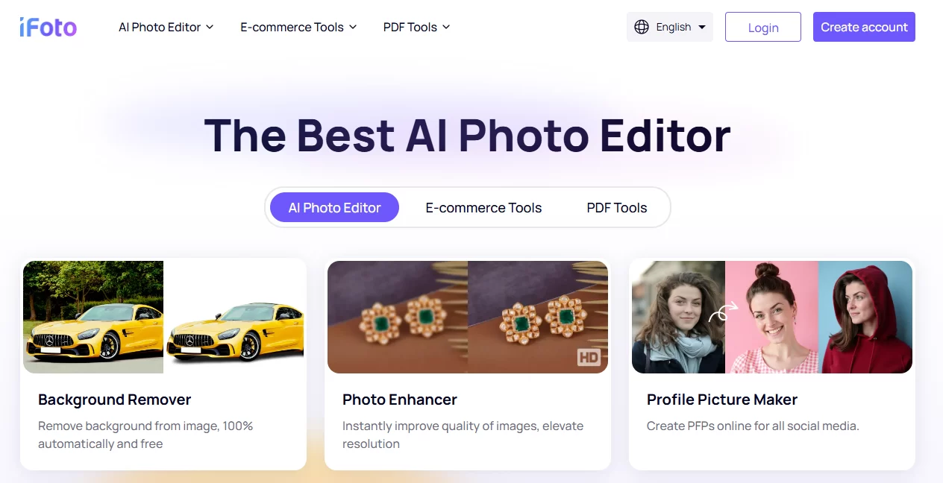Screen dimensions: 943x483
Task: Open the yellow car Background Remover thumbnail
Action: tap(163, 317)
